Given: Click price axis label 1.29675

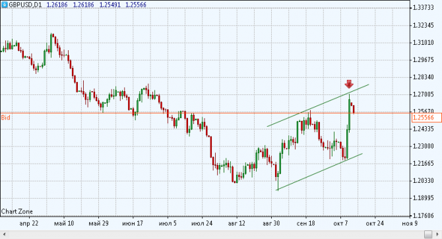Looking at the screenshot, I should (x=424, y=60).
